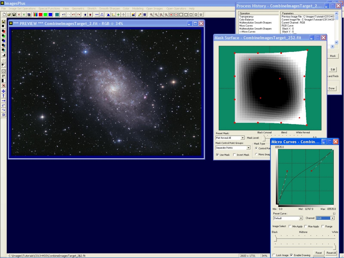Click the RGB multicolor channel toolbar icon

pyautogui.click(x=35, y=15)
